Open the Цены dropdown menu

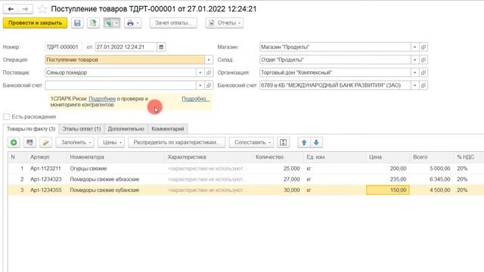[111, 143]
